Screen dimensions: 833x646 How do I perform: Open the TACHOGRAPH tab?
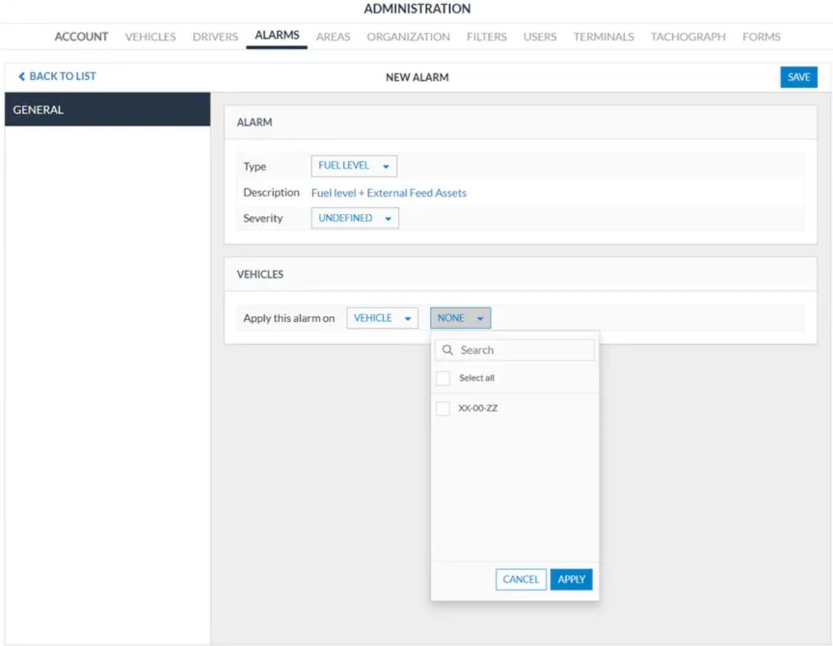688,37
